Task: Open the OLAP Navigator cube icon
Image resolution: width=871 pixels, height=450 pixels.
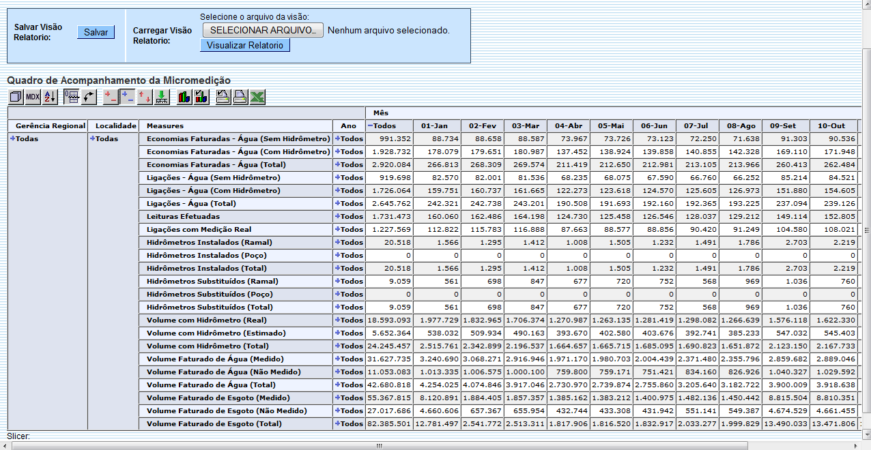Action: point(15,97)
